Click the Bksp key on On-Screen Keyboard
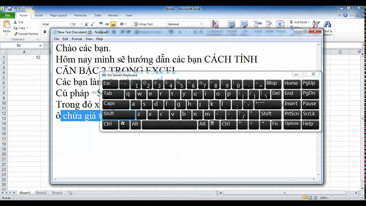366x206 pixels. tap(273, 84)
